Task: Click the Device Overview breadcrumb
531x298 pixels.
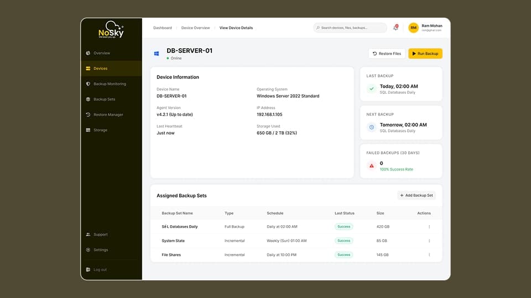Action: pos(196,28)
